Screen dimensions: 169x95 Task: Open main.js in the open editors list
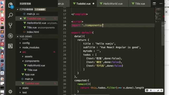(37, 14)
